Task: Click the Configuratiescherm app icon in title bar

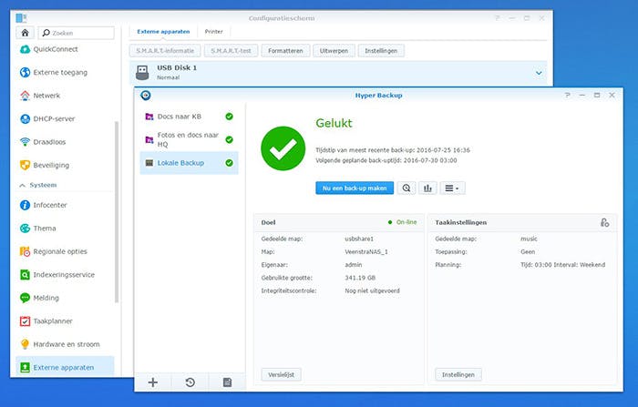Action: click(x=21, y=18)
